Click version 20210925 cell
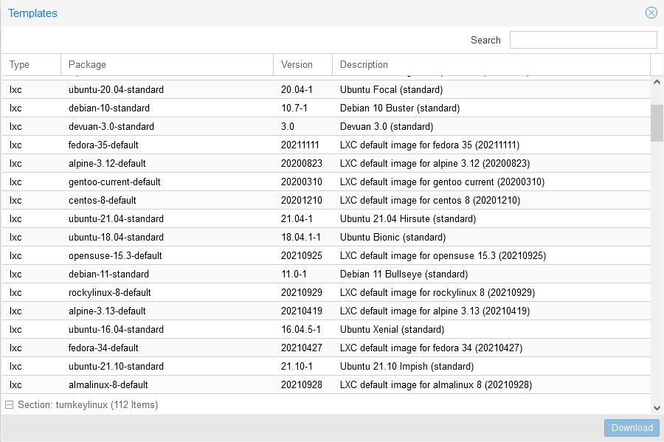The image size is (664, 442). coord(302,256)
